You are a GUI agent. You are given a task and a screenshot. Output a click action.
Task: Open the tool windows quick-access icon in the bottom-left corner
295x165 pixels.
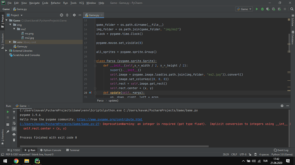click(3, 154)
